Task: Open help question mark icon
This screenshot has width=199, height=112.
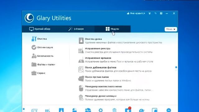Action: coord(161,13)
